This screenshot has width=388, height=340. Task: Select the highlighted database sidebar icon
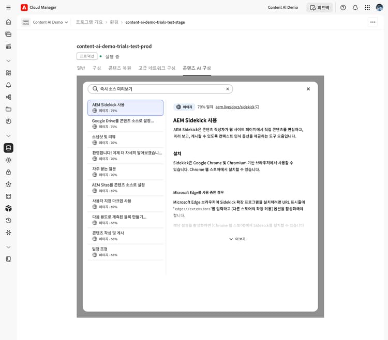[8, 148]
